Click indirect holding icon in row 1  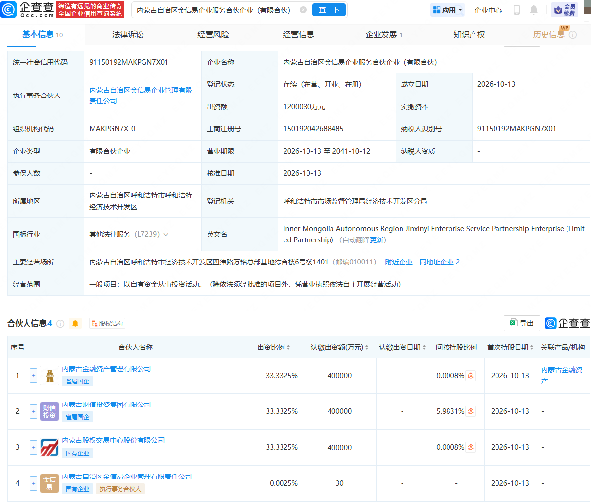(471, 376)
